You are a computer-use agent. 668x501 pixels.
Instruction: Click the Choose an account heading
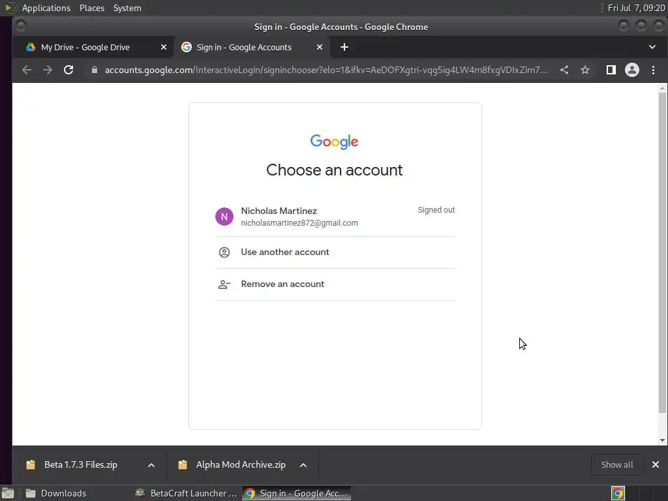(x=335, y=170)
